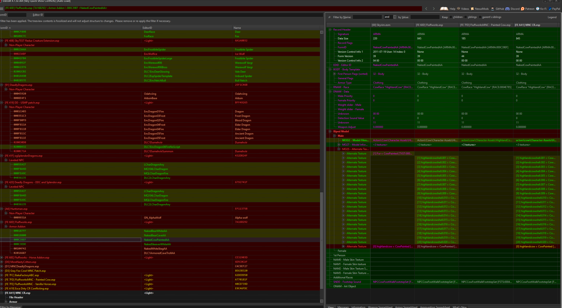The image size is (562, 308).
Task: Go back with the left arrow
Action: tap(426, 9)
